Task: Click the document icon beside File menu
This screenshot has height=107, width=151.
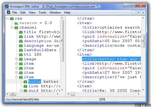Action: [x=9, y=13]
